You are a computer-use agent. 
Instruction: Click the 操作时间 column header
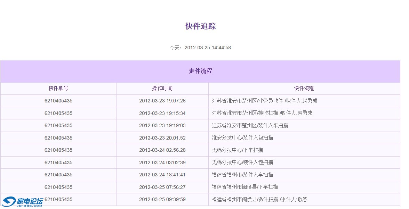(x=162, y=88)
